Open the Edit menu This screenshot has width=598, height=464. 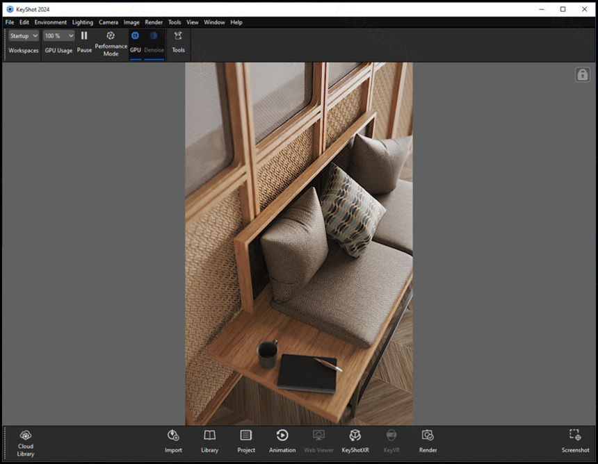pyautogui.click(x=24, y=22)
